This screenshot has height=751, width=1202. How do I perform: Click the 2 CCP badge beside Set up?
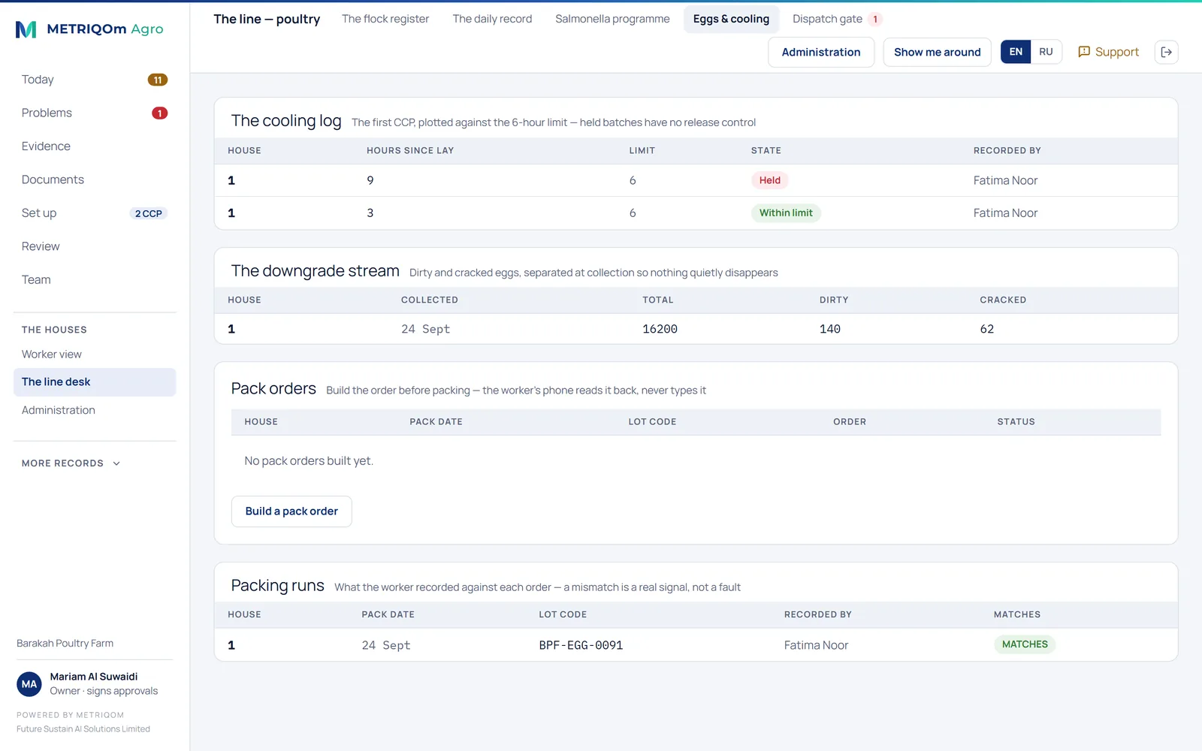149,213
